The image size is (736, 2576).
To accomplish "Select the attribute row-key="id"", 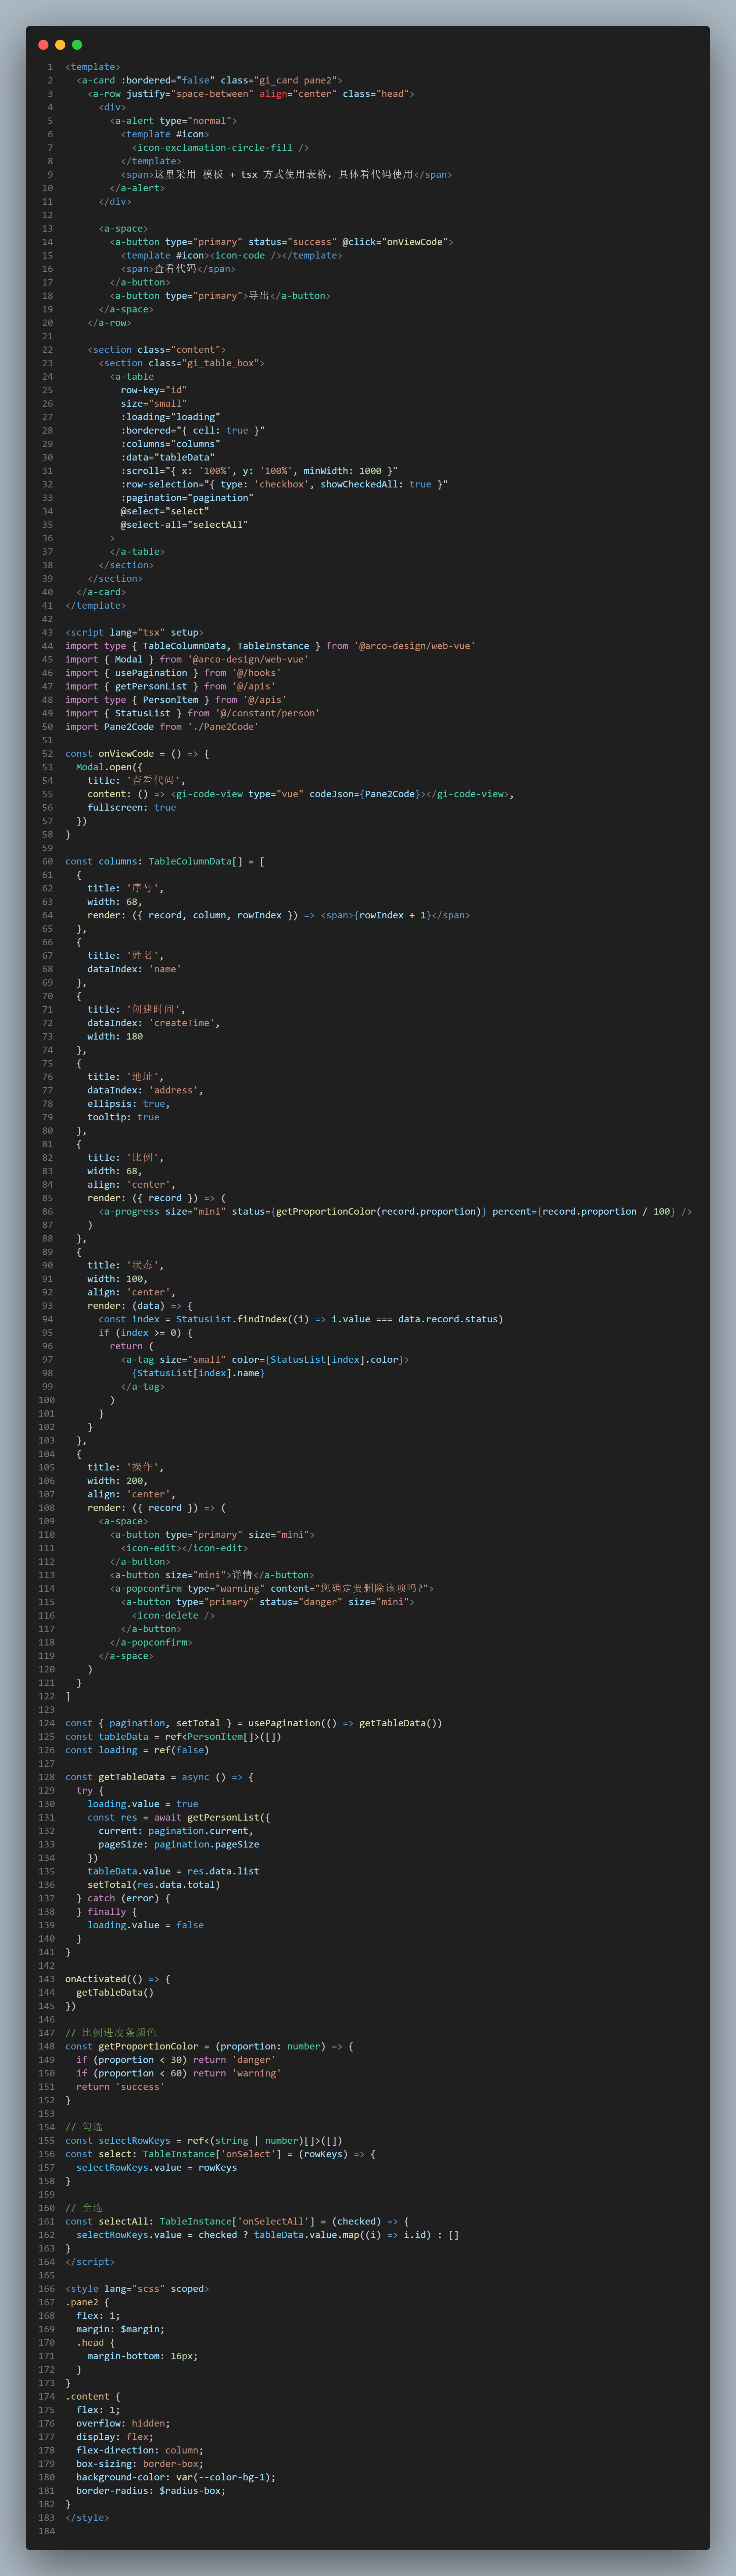I will pos(154,390).
